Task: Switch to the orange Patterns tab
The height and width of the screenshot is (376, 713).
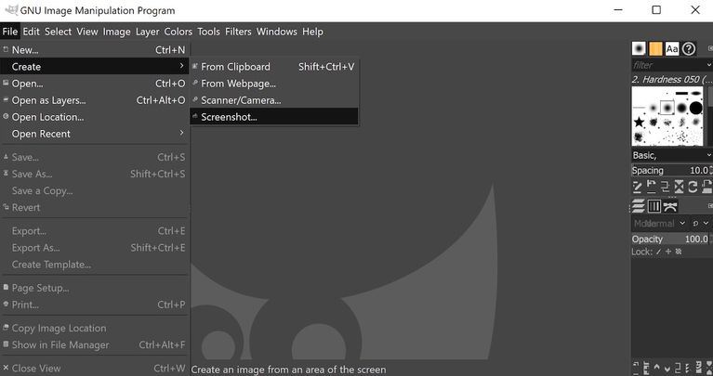Action: pyautogui.click(x=655, y=49)
